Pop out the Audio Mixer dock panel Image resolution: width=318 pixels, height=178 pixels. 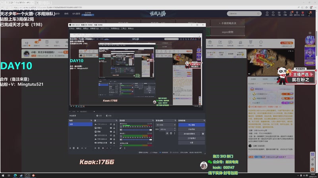pyautogui.click(x=153, y=121)
